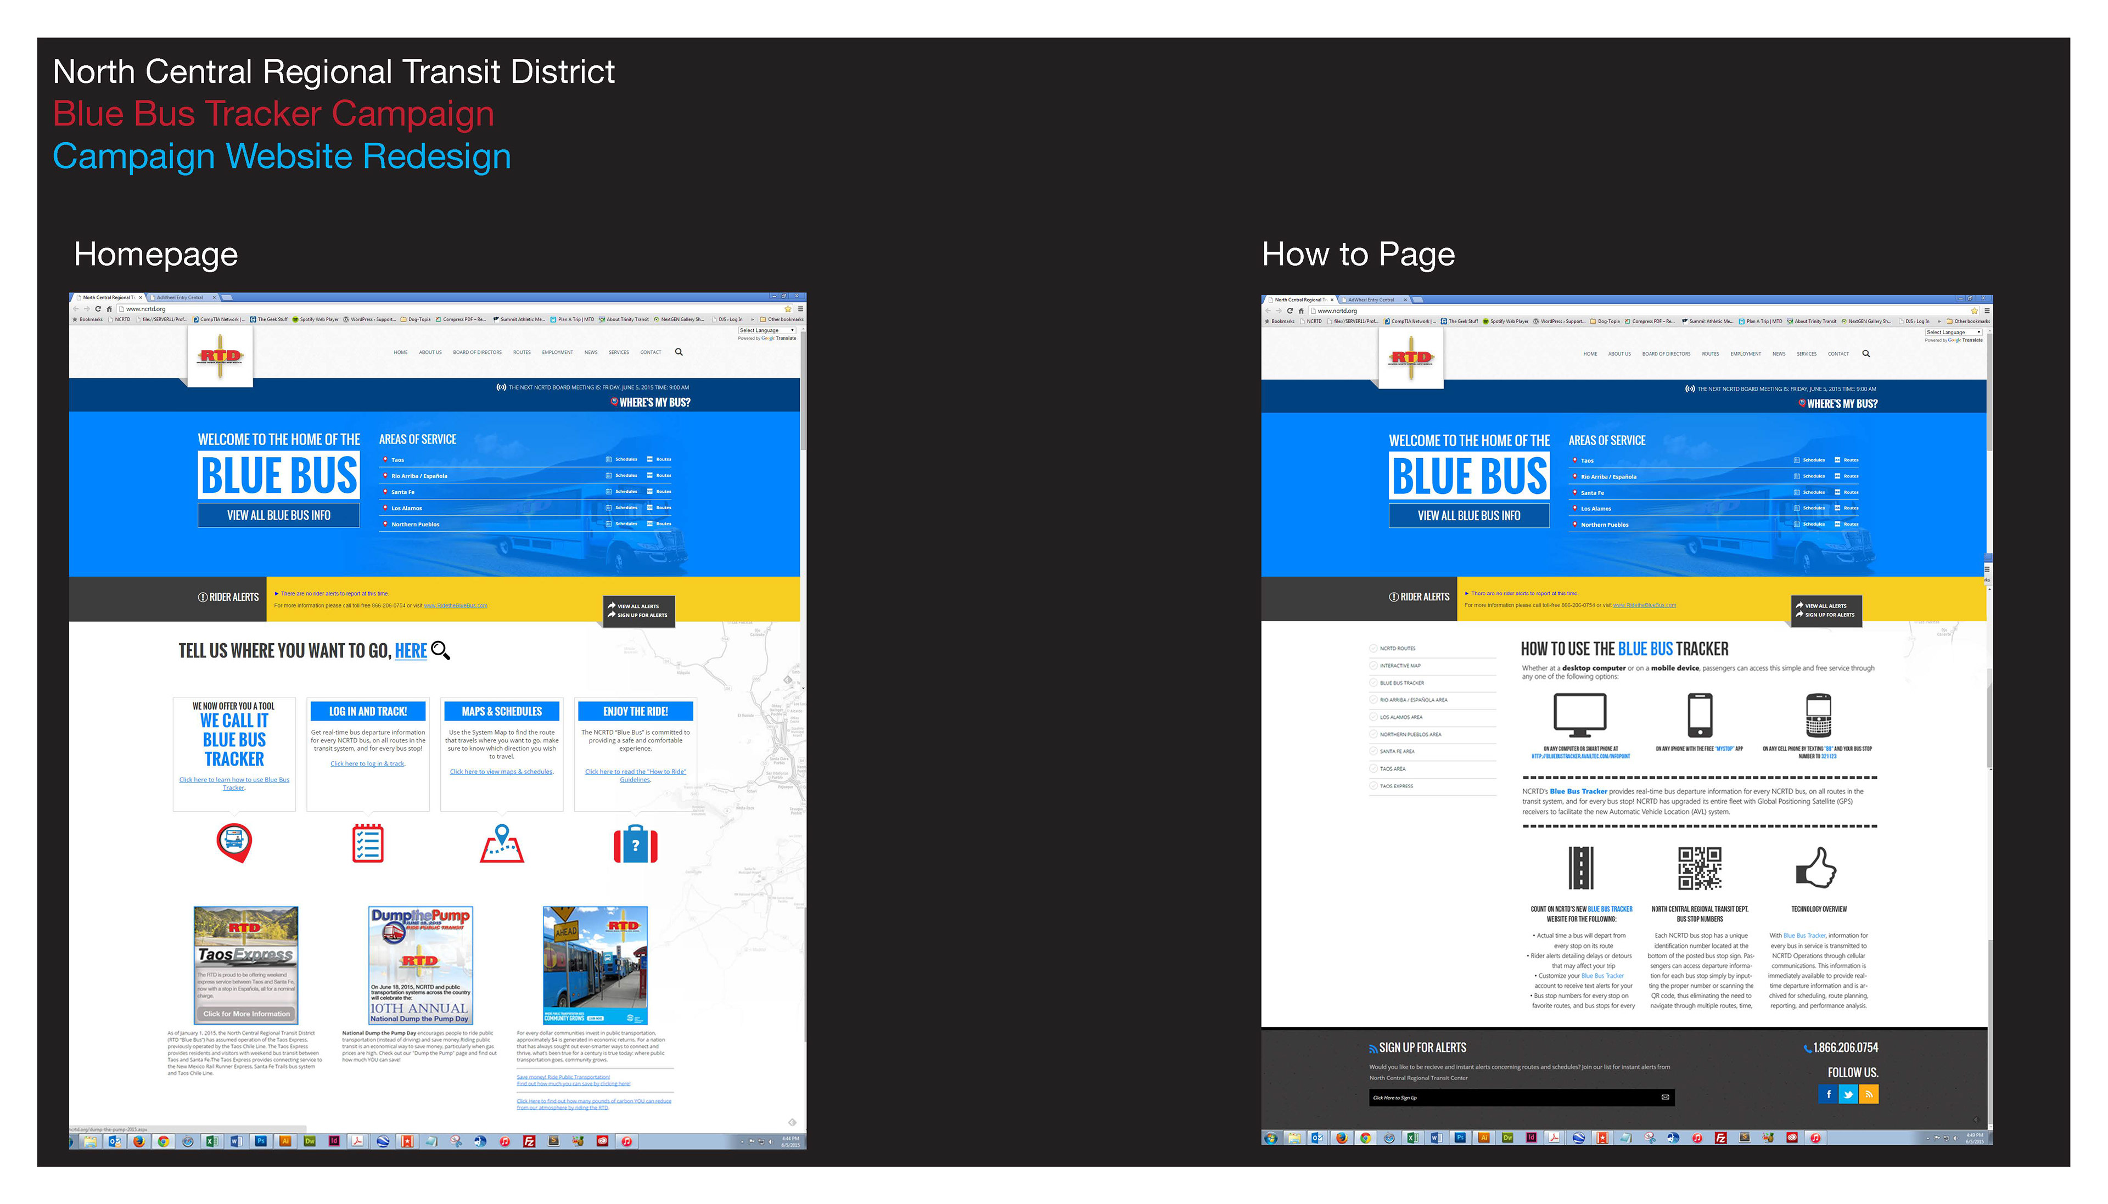Click LOG IN AND TRACK! card header
Image resolution: width=2108 pixels, height=1204 pixels.
368,711
